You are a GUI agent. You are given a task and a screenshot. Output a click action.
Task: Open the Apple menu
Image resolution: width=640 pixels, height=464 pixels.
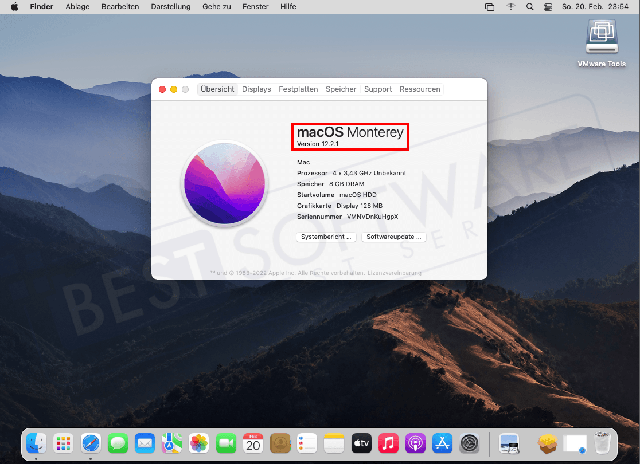click(x=13, y=6)
